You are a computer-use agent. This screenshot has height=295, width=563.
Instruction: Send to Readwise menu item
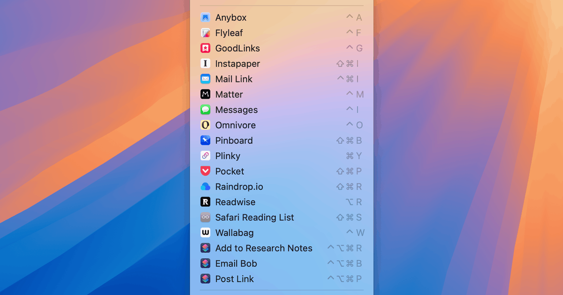[x=281, y=202]
